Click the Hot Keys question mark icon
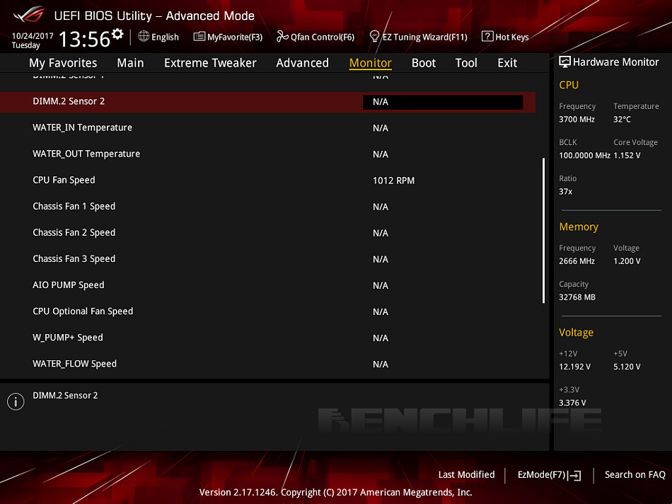Image resolution: width=672 pixels, height=504 pixels. [x=487, y=37]
